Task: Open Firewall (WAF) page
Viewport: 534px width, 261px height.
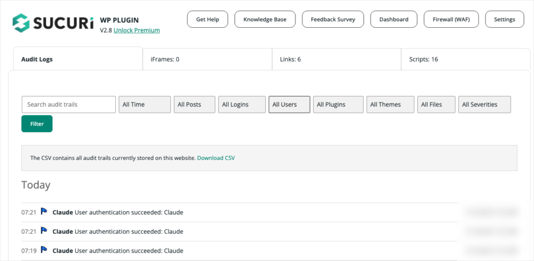Action: pyautogui.click(x=451, y=19)
